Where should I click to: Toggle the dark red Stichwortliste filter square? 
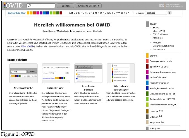tap(61, 13)
